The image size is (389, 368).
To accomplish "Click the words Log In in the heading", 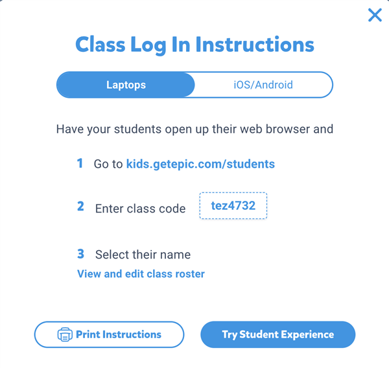I will pos(161,45).
